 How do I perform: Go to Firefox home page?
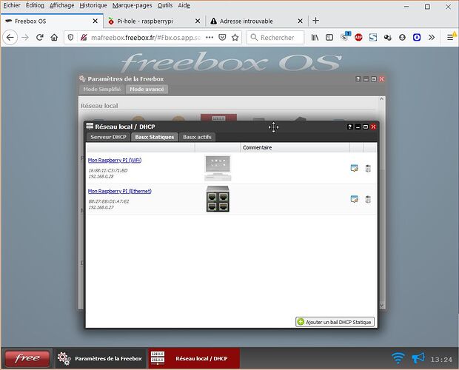coord(54,38)
